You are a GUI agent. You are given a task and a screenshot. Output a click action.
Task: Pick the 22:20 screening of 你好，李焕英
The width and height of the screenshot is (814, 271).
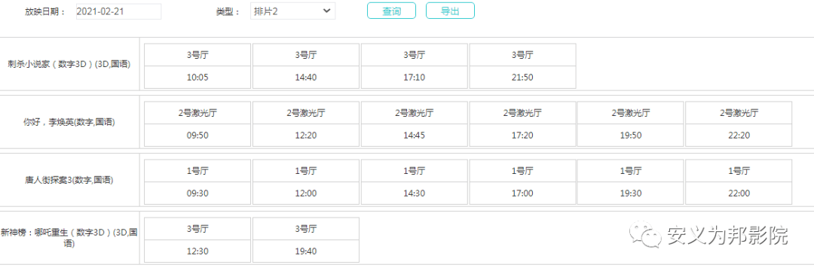pos(739,124)
